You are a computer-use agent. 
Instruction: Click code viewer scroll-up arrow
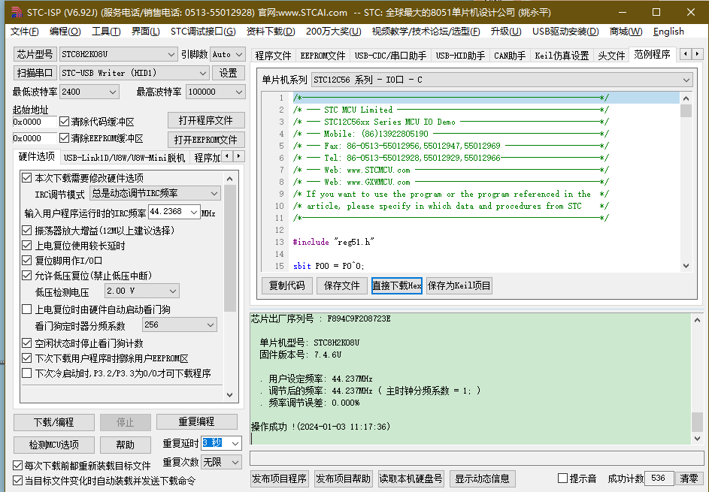[686, 98]
